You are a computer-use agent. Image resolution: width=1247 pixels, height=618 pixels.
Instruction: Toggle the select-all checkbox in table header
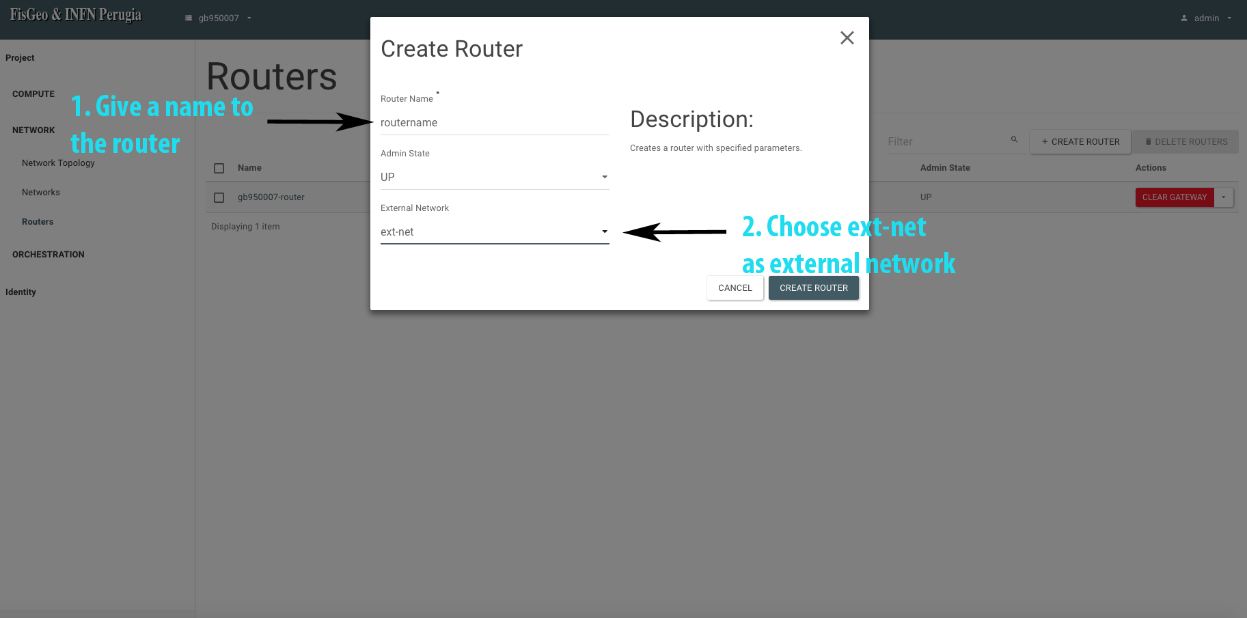(219, 168)
